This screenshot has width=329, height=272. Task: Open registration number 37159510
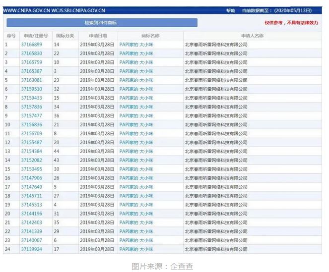tap(31, 89)
